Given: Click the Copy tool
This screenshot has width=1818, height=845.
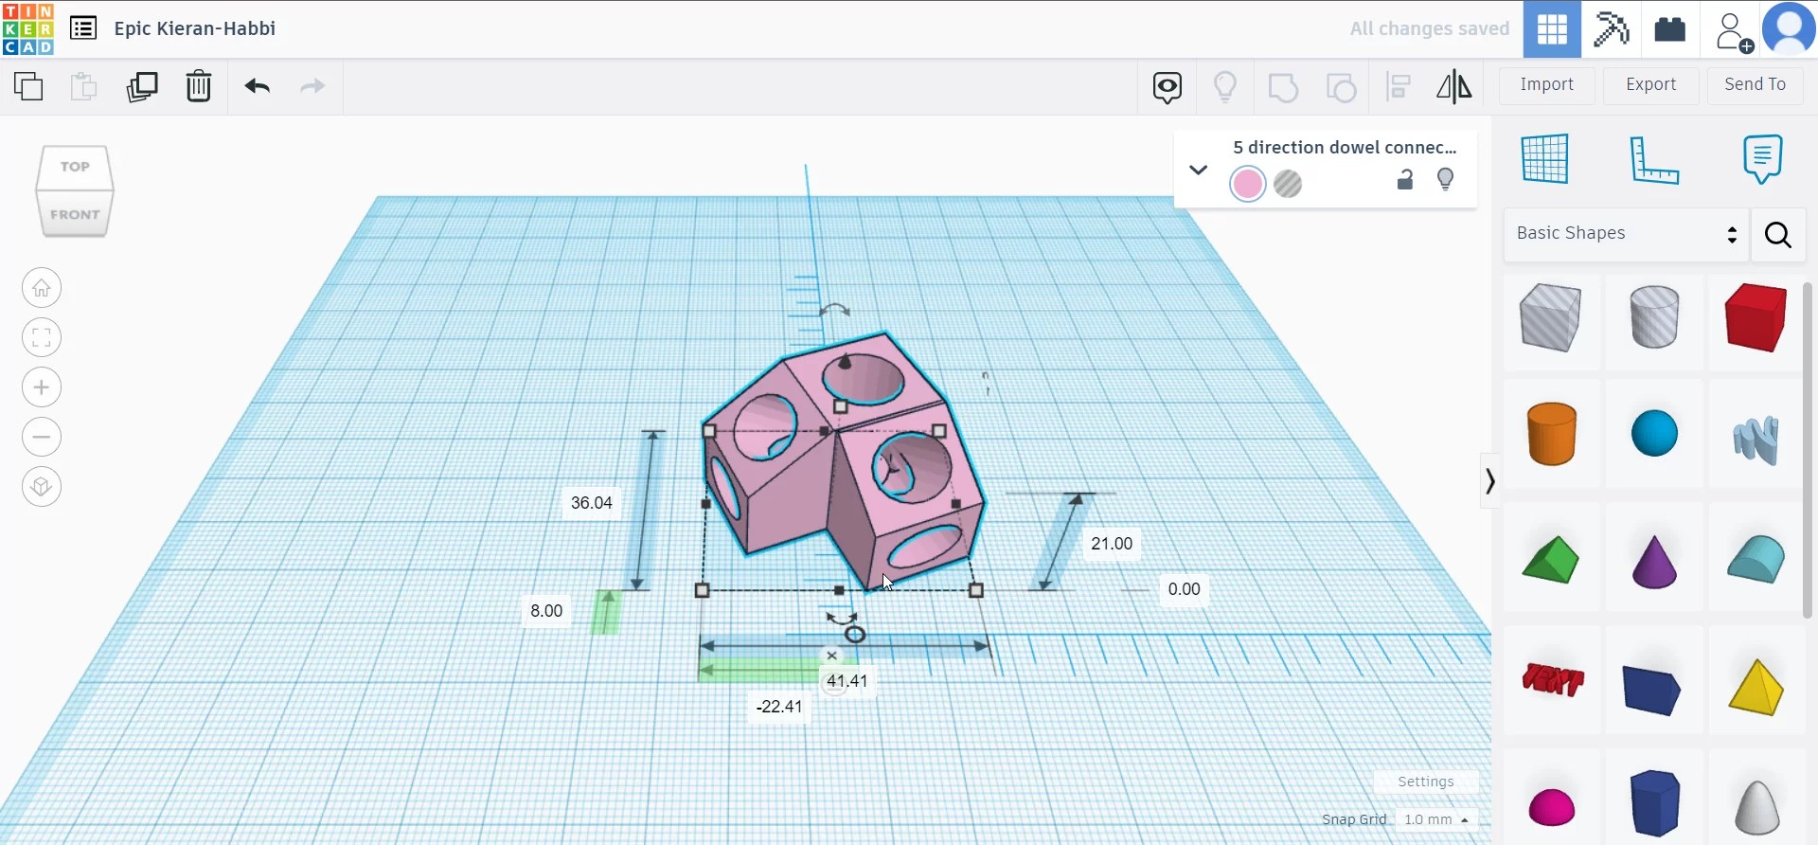Looking at the screenshot, I should pyautogui.click(x=28, y=86).
